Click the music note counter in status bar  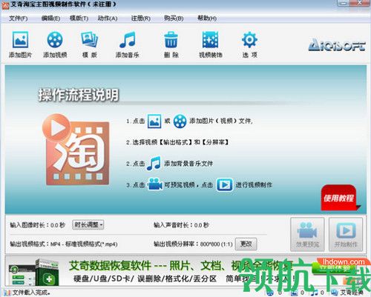(314, 293)
